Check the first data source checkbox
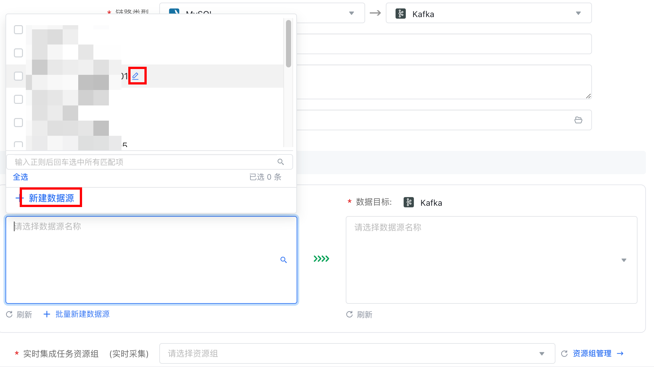 pos(18,30)
